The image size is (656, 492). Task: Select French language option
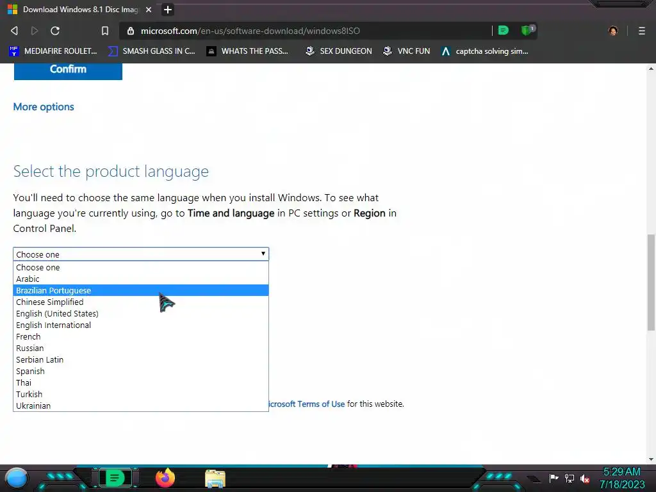(x=140, y=336)
